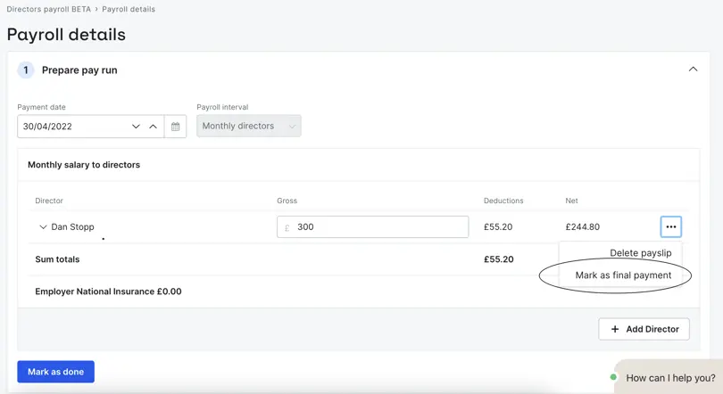The image size is (723, 394).
Task: Go to Directors payroll BETA breadcrumb
Action: click(48, 9)
